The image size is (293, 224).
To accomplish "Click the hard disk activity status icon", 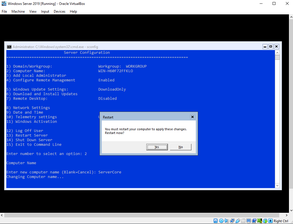I will coord(215,221).
